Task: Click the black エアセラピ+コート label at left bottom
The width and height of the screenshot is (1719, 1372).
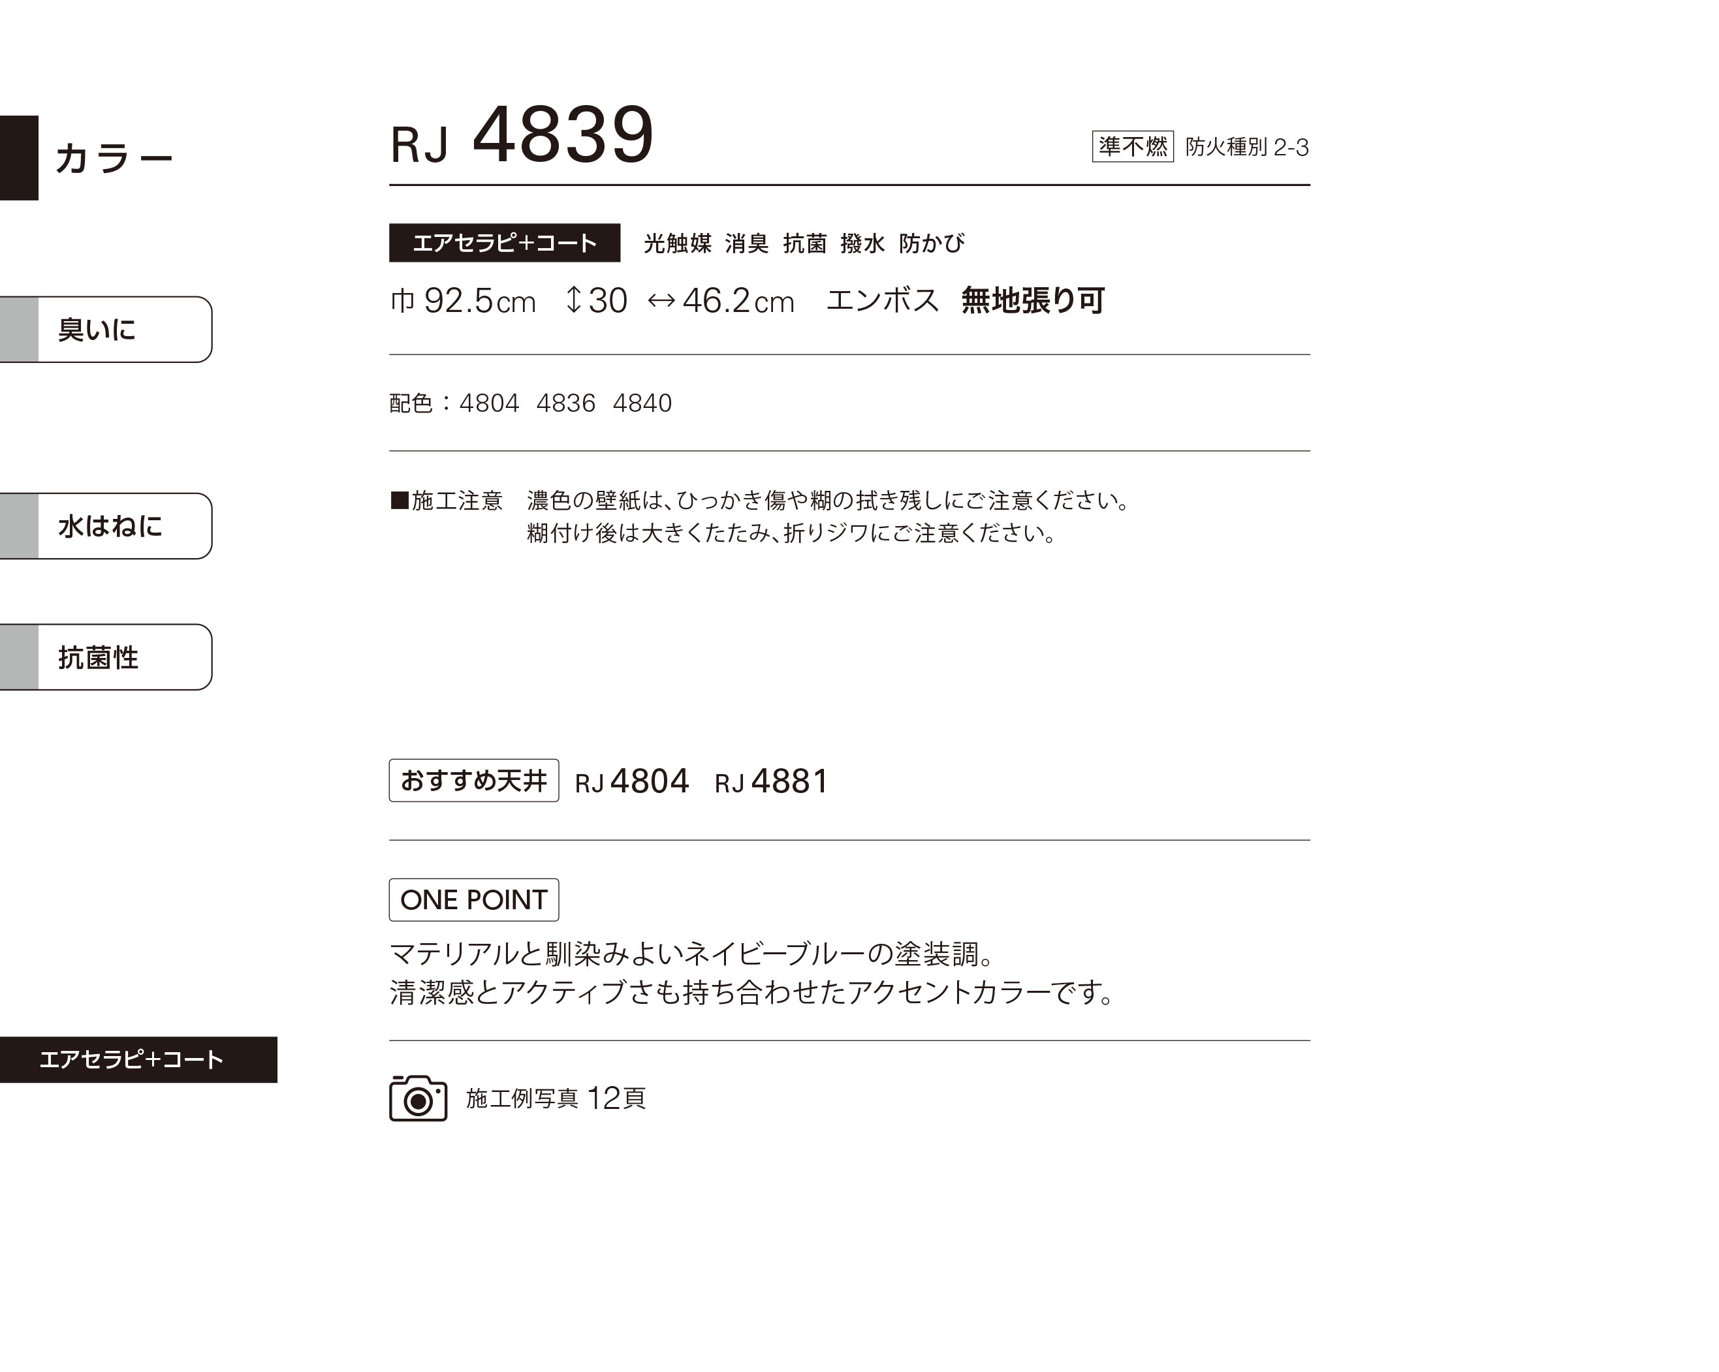Action: [x=138, y=1059]
